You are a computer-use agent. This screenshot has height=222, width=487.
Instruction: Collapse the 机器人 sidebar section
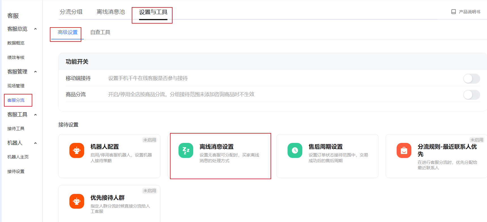(x=35, y=143)
